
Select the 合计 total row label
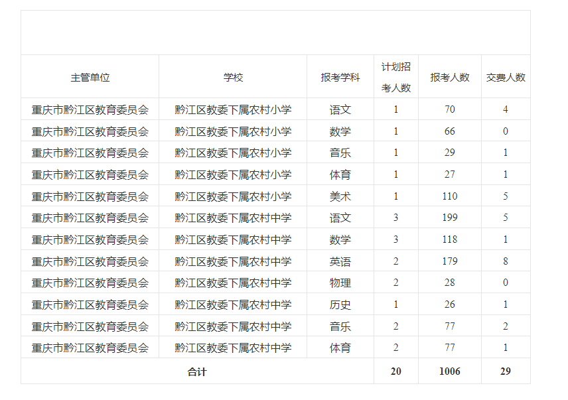coord(197,371)
